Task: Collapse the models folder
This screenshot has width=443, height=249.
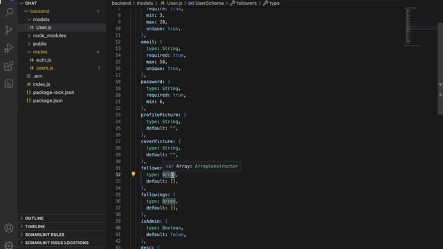Action: pos(29,19)
